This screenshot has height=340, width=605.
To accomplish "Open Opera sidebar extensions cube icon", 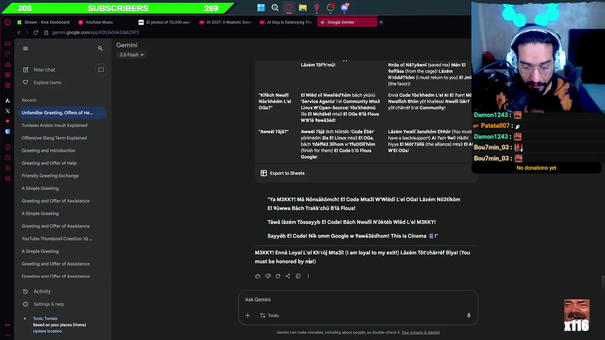I will pos(8,168).
